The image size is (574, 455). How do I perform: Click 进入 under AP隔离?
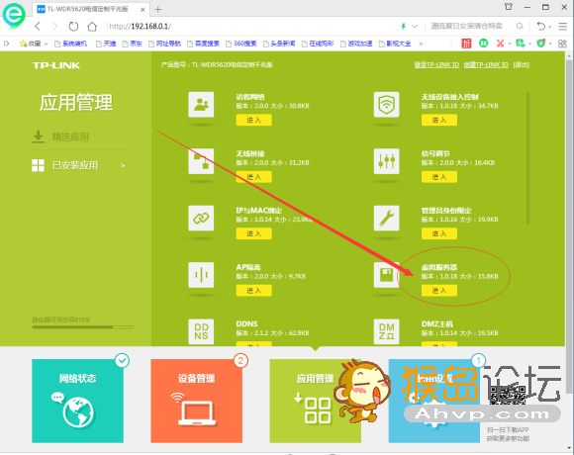tap(254, 291)
